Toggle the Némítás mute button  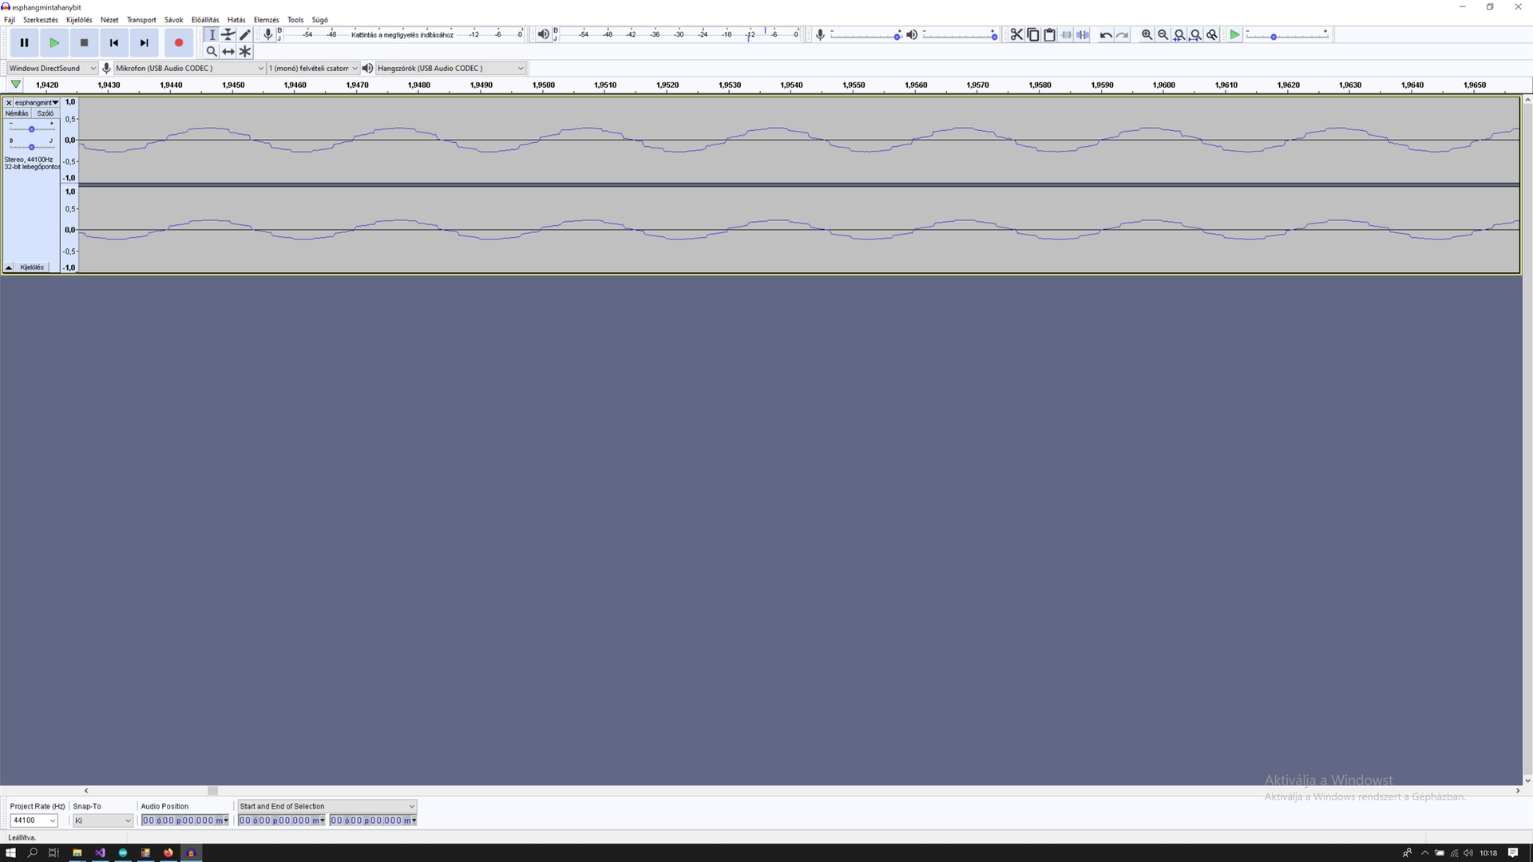click(x=17, y=113)
